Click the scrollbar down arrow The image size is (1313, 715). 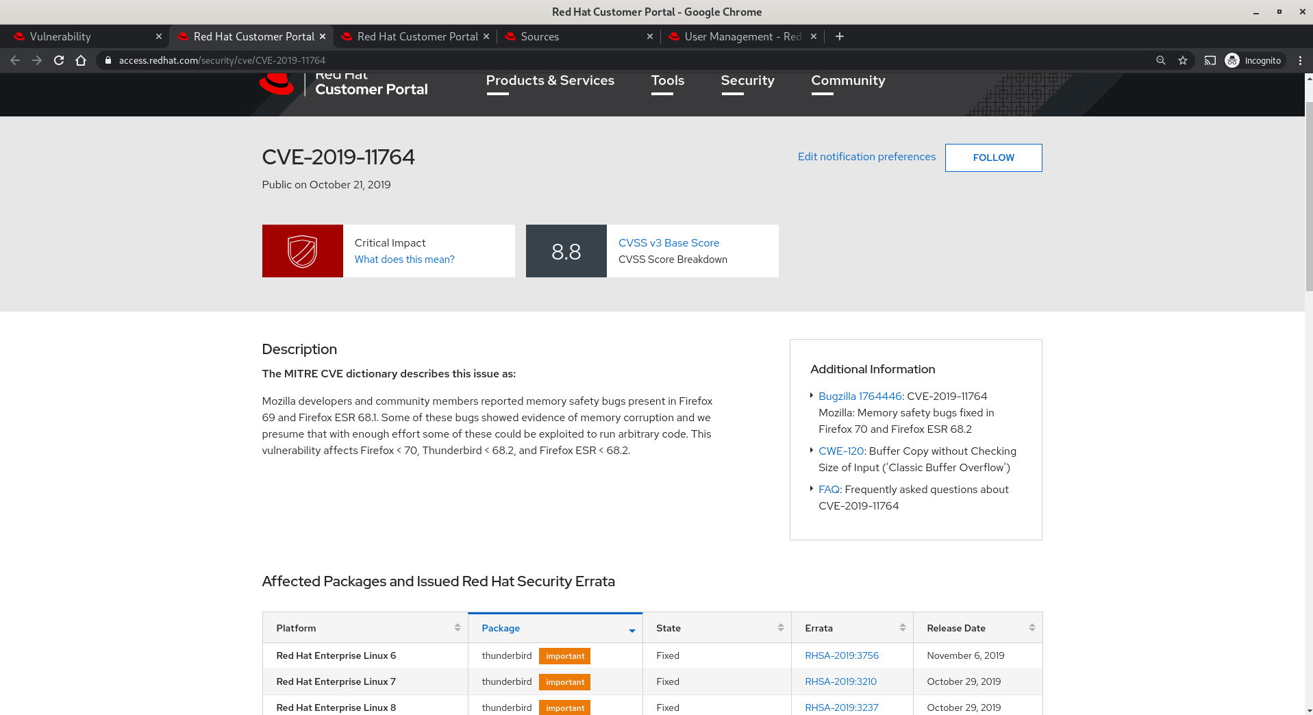point(1309,710)
